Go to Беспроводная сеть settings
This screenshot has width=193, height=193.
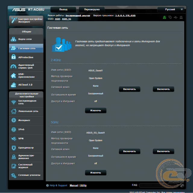coord(26,102)
